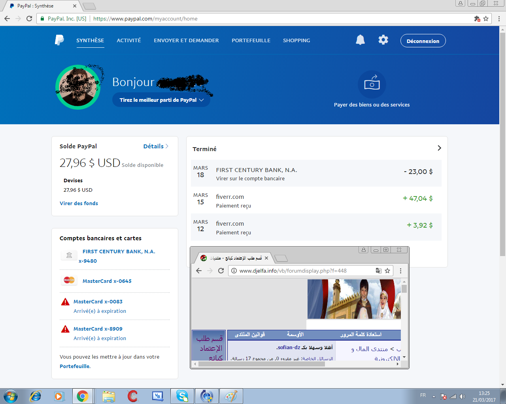Click the 'Payer des biens ou des services' label
The height and width of the screenshot is (404, 506).
pyautogui.click(x=372, y=105)
